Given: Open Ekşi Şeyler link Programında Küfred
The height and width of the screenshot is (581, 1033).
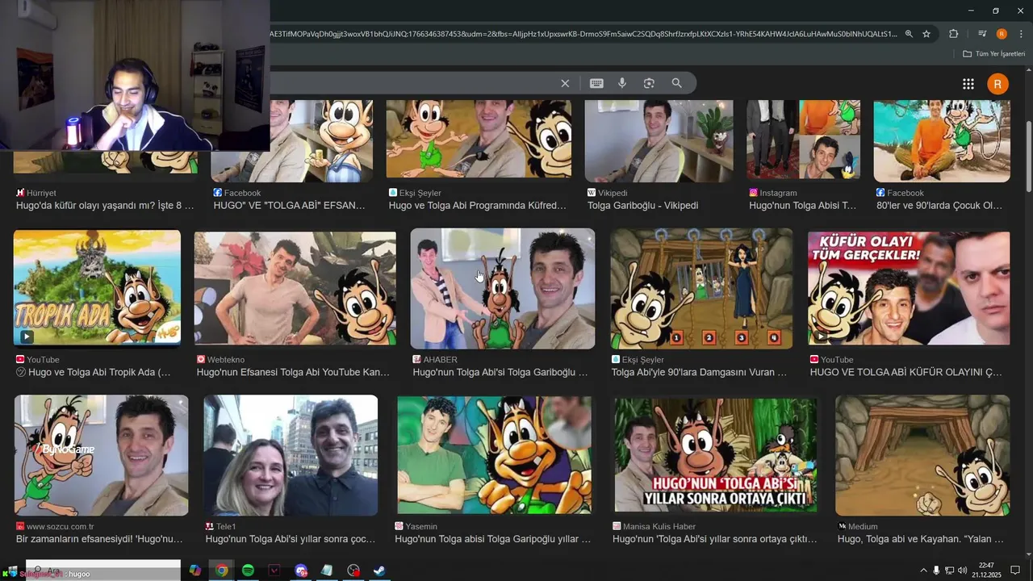Looking at the screenshot, I should tap(477, 206).
